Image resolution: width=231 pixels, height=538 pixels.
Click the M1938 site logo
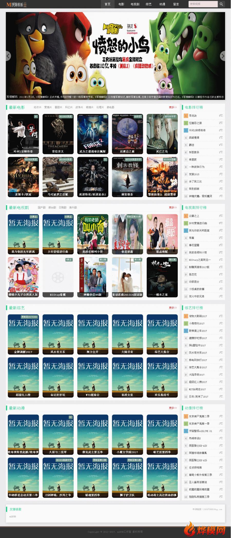tap(16, 4)
